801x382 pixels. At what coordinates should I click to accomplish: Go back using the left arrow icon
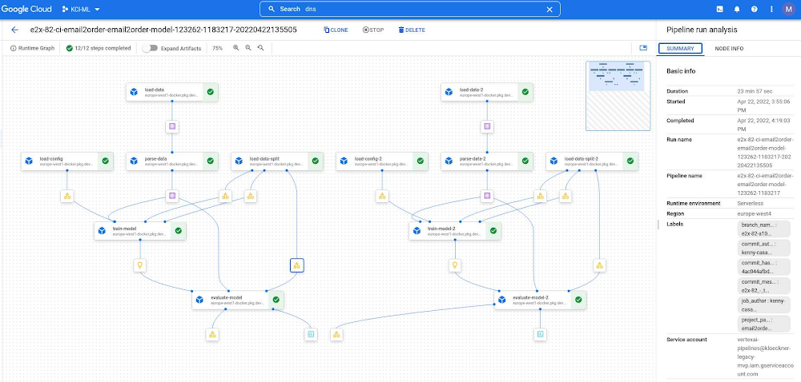tap(14, 30)
